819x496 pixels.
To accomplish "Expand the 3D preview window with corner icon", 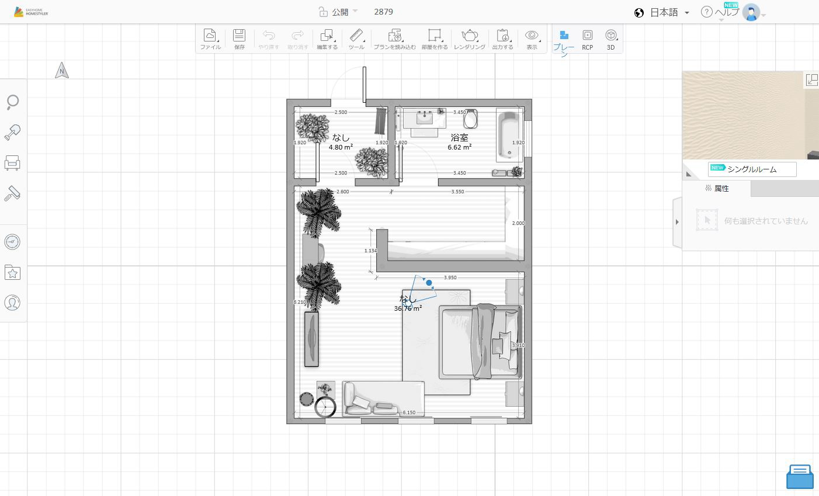I will click(812, 80).
